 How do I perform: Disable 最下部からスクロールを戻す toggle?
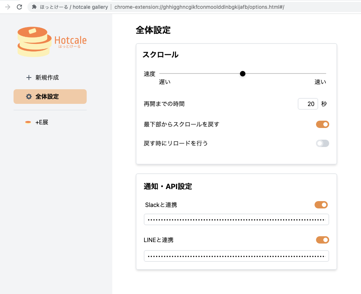tap(322, 124)
